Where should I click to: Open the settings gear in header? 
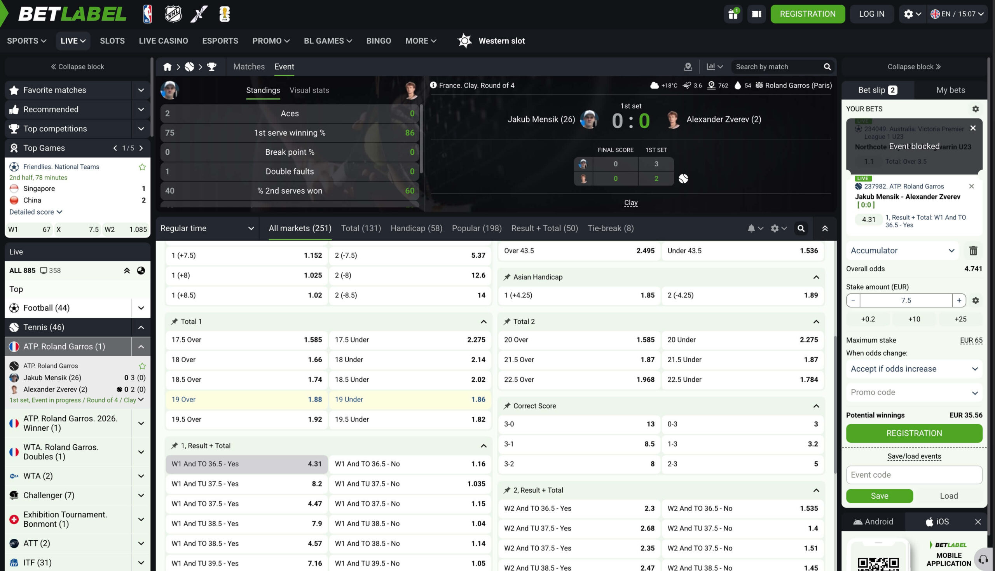[912, 14]
